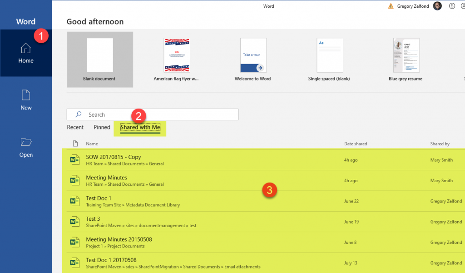Click Word icon beside SOW 20170815 - Copy
465x273 pixels.
point(74,160)
